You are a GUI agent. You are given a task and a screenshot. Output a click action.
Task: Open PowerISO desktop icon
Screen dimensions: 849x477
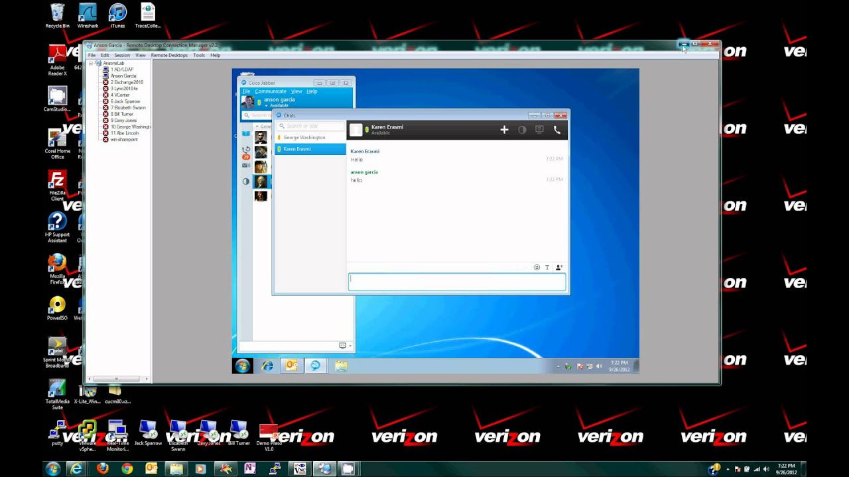(58, 309)
